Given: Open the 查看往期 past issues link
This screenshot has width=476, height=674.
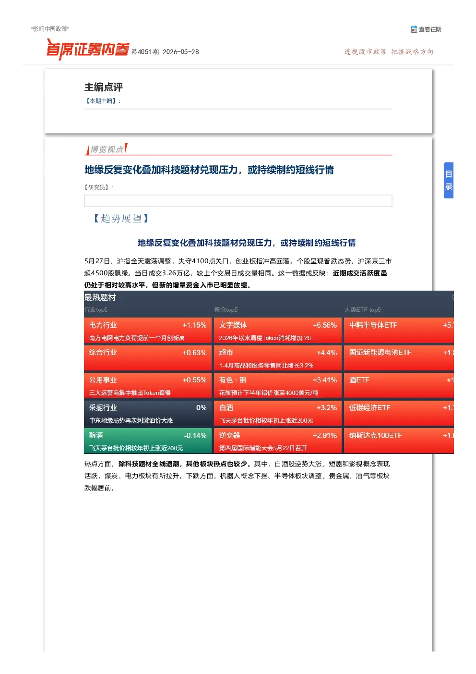Looking at the screenshot, I should pos(429,29).
